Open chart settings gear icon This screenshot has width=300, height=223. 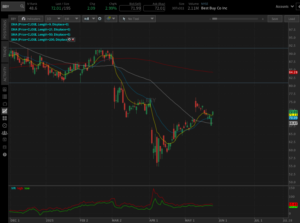pos(100,19)
